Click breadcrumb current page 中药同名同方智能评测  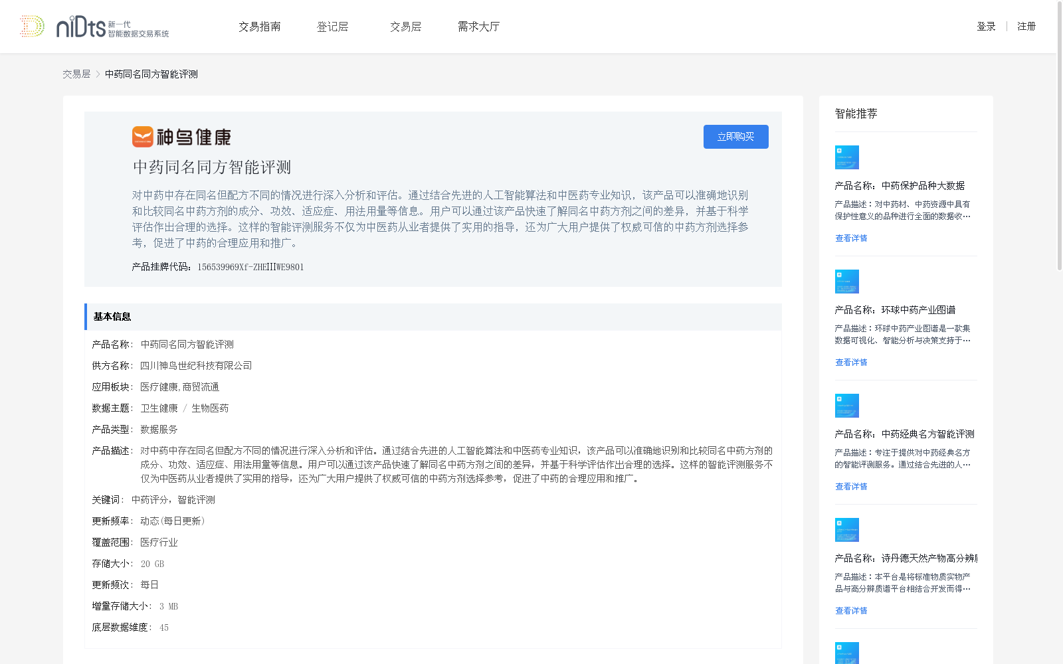[x=151, y=74]
